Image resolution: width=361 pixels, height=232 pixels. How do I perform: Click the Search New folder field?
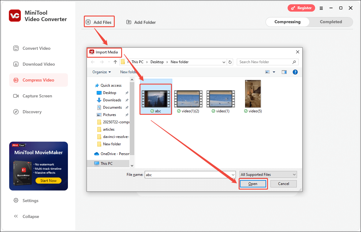tap(267, 62)
